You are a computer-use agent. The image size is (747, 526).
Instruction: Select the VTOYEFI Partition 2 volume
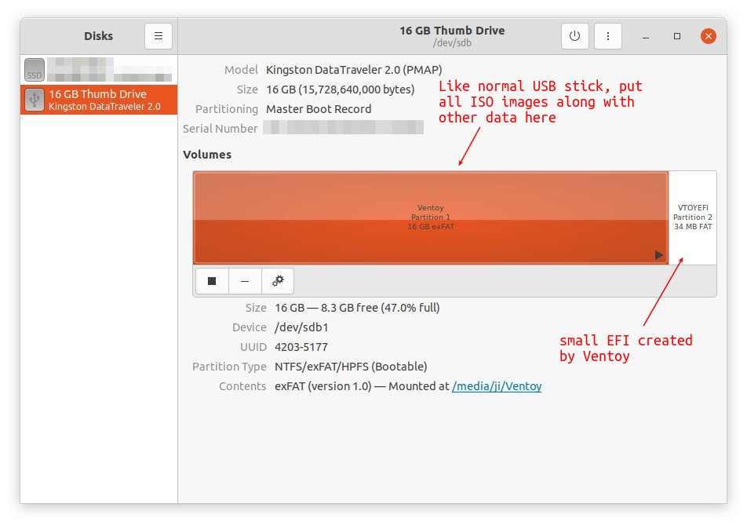coord(693,217)
